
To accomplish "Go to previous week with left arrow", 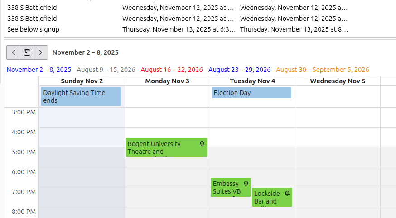I will [x=14, y=52].
